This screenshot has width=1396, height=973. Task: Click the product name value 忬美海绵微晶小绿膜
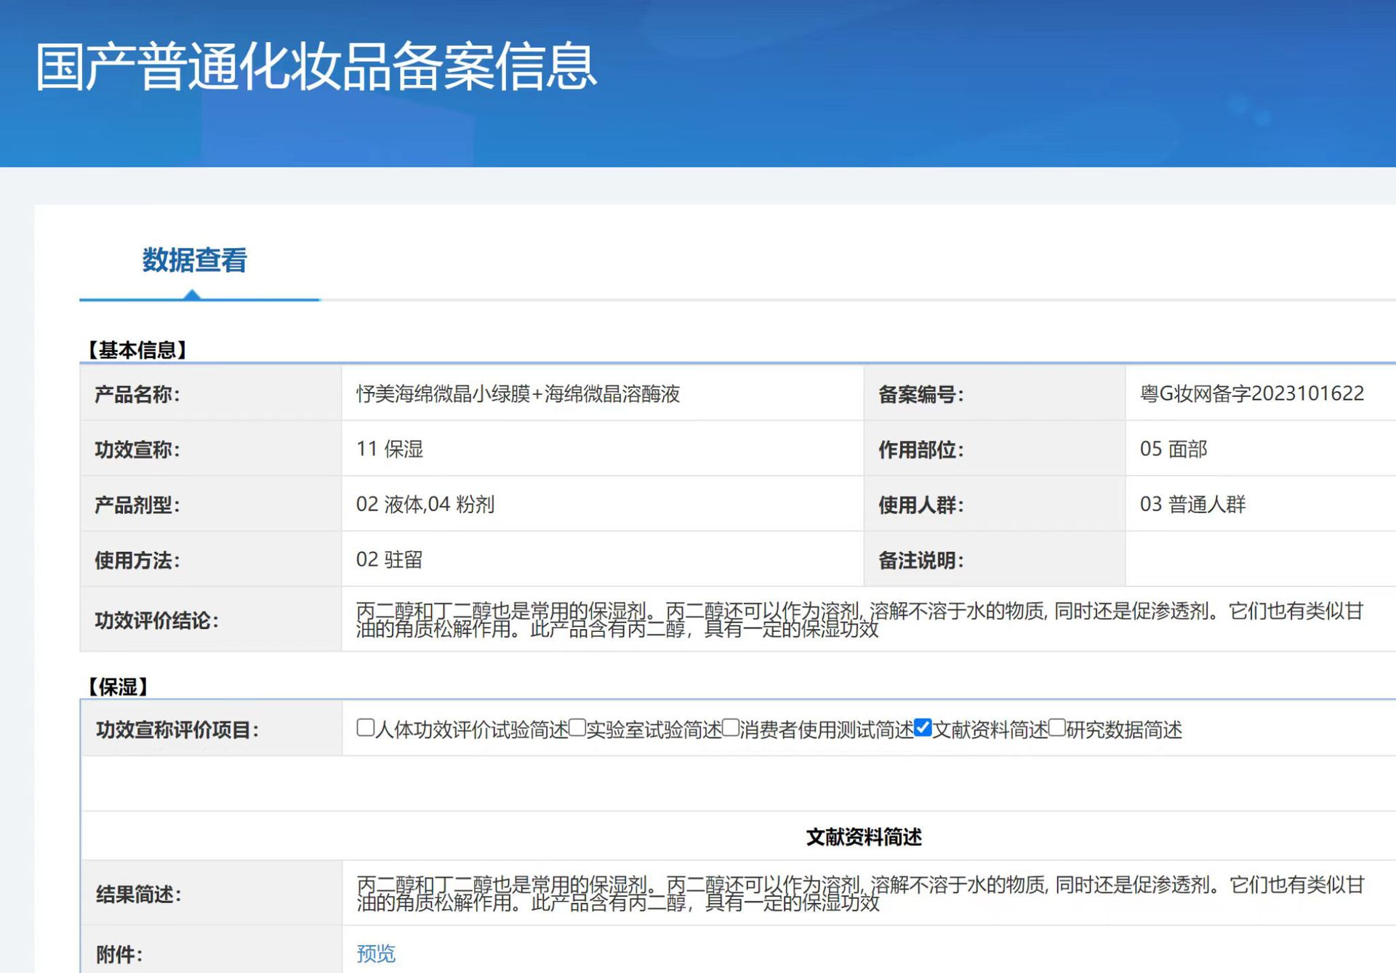click(x=518, y=394)
